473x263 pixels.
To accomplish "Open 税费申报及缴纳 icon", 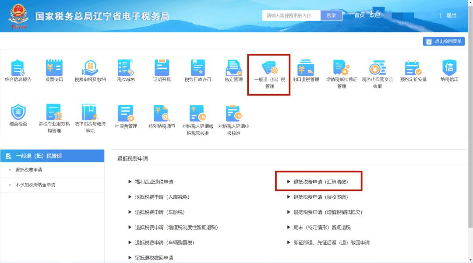I will tap(90, 69).
